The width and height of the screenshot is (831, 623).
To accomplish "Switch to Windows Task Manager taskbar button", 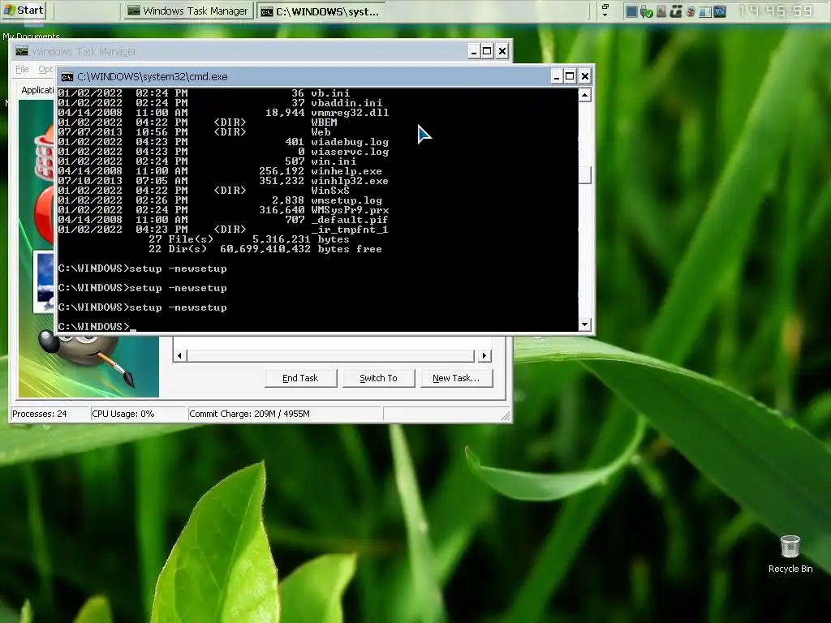I will click(188, 11).
